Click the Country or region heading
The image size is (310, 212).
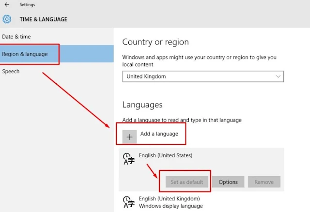155,42
